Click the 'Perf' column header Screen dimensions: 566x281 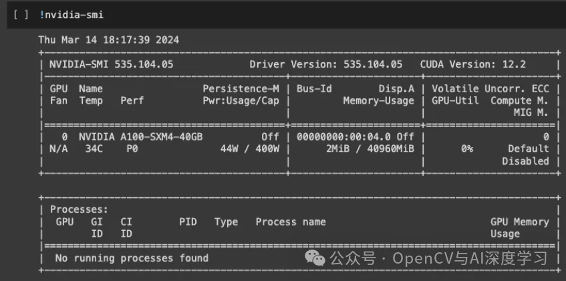[132, 101]
